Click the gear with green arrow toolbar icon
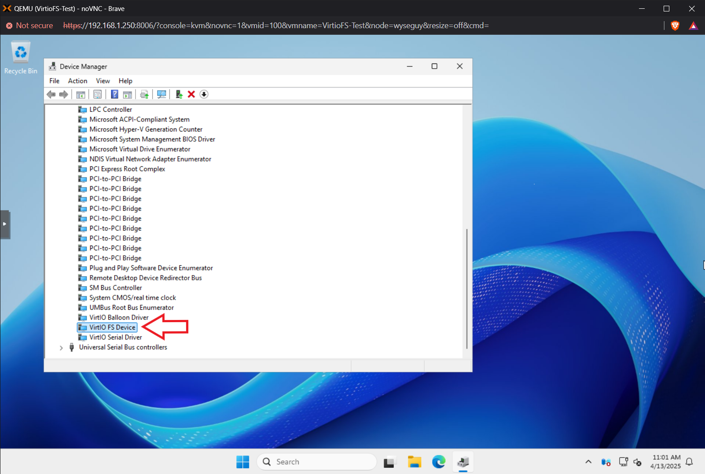The height and width of the screenshot is (474, 705). tap(144, 94)
